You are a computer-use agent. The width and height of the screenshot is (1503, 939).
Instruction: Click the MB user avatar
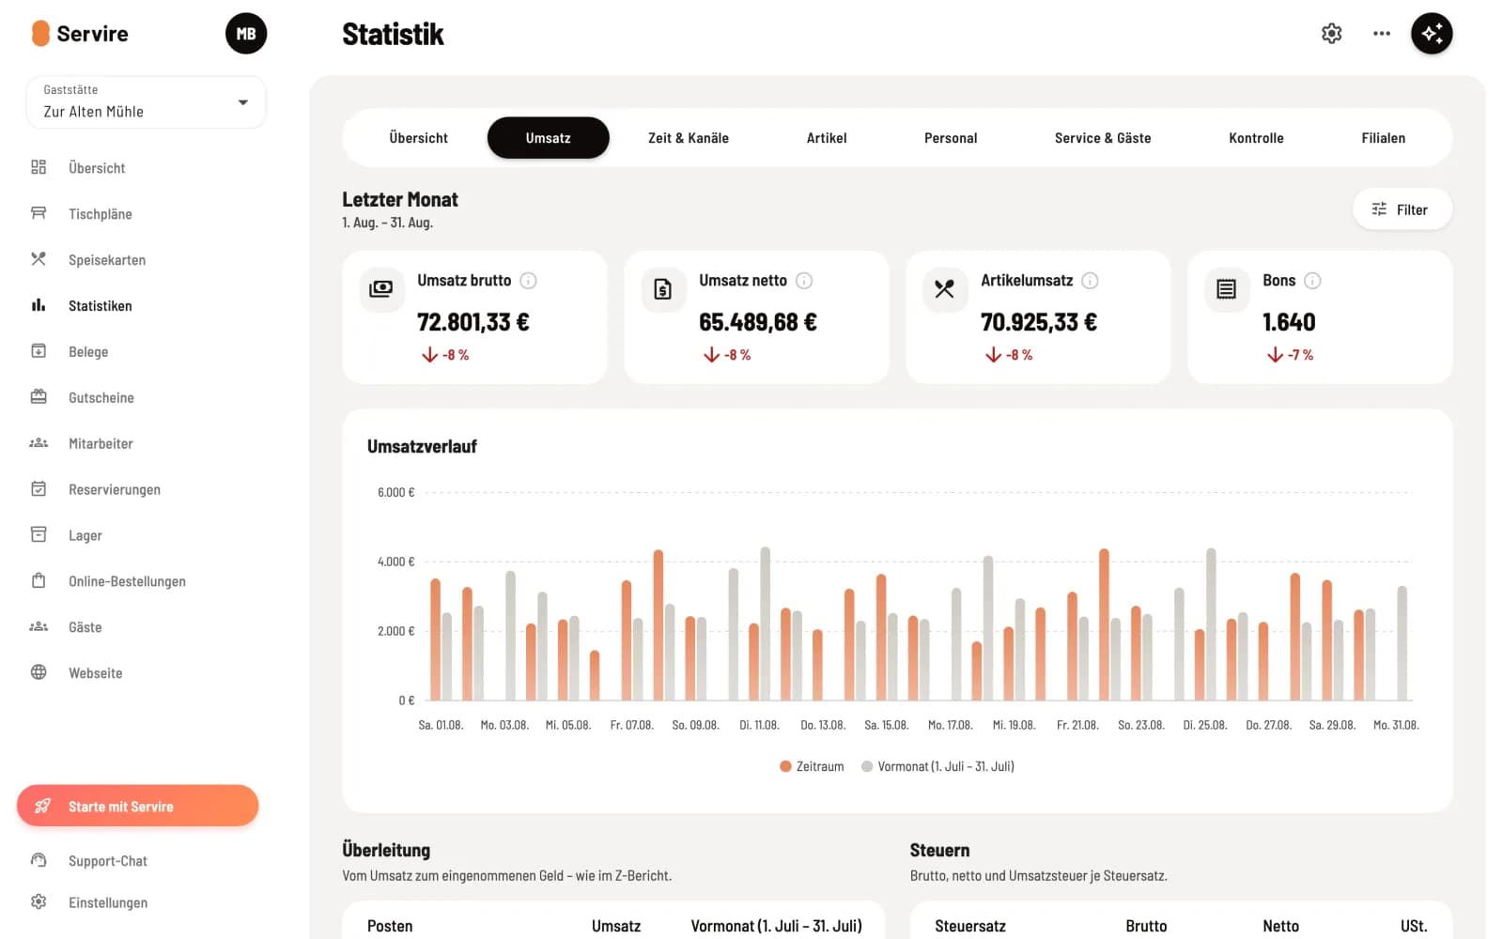point(246,34)
